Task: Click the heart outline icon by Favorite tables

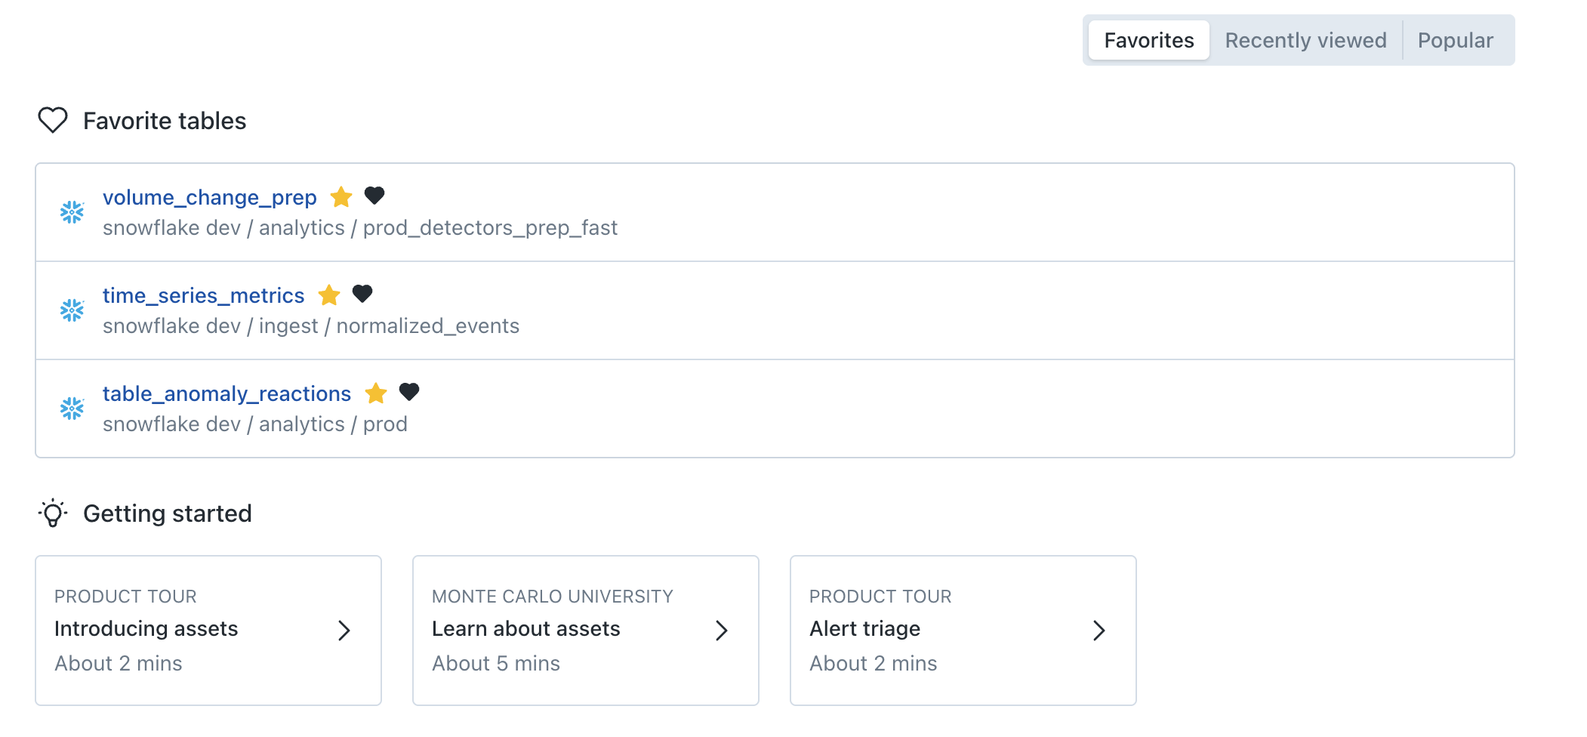Action: click(x=53, y=120)
